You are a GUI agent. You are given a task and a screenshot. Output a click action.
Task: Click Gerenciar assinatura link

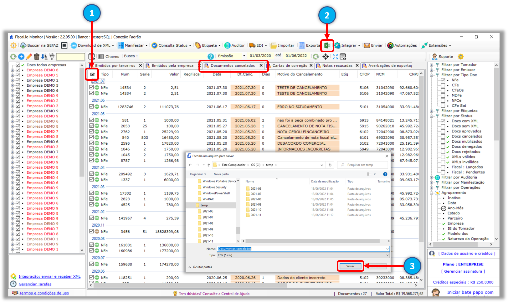[x=463, y=271]
